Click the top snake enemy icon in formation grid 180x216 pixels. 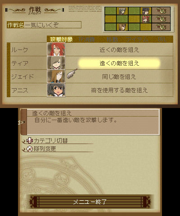click(161, 11)
